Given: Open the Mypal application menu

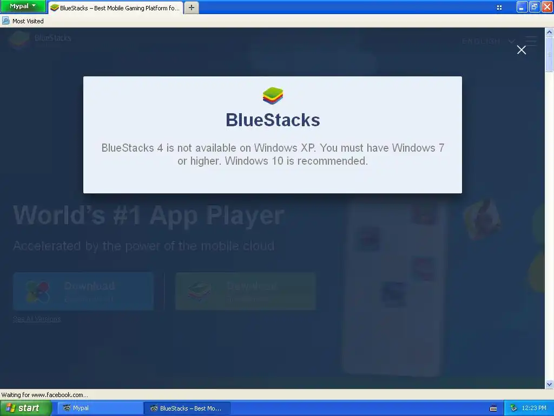Looking at the screenshot, I should (x=23, y=6).
